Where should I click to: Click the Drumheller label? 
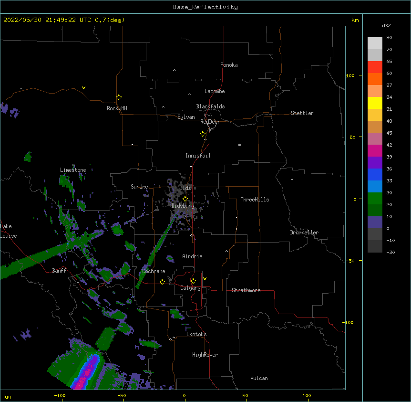pyautogui.click(x=304, y=233)
